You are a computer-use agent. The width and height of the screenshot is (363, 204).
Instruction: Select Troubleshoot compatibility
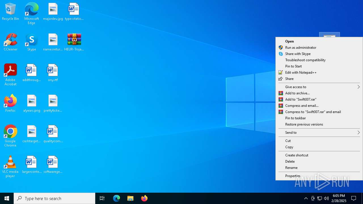click(319, 60)
